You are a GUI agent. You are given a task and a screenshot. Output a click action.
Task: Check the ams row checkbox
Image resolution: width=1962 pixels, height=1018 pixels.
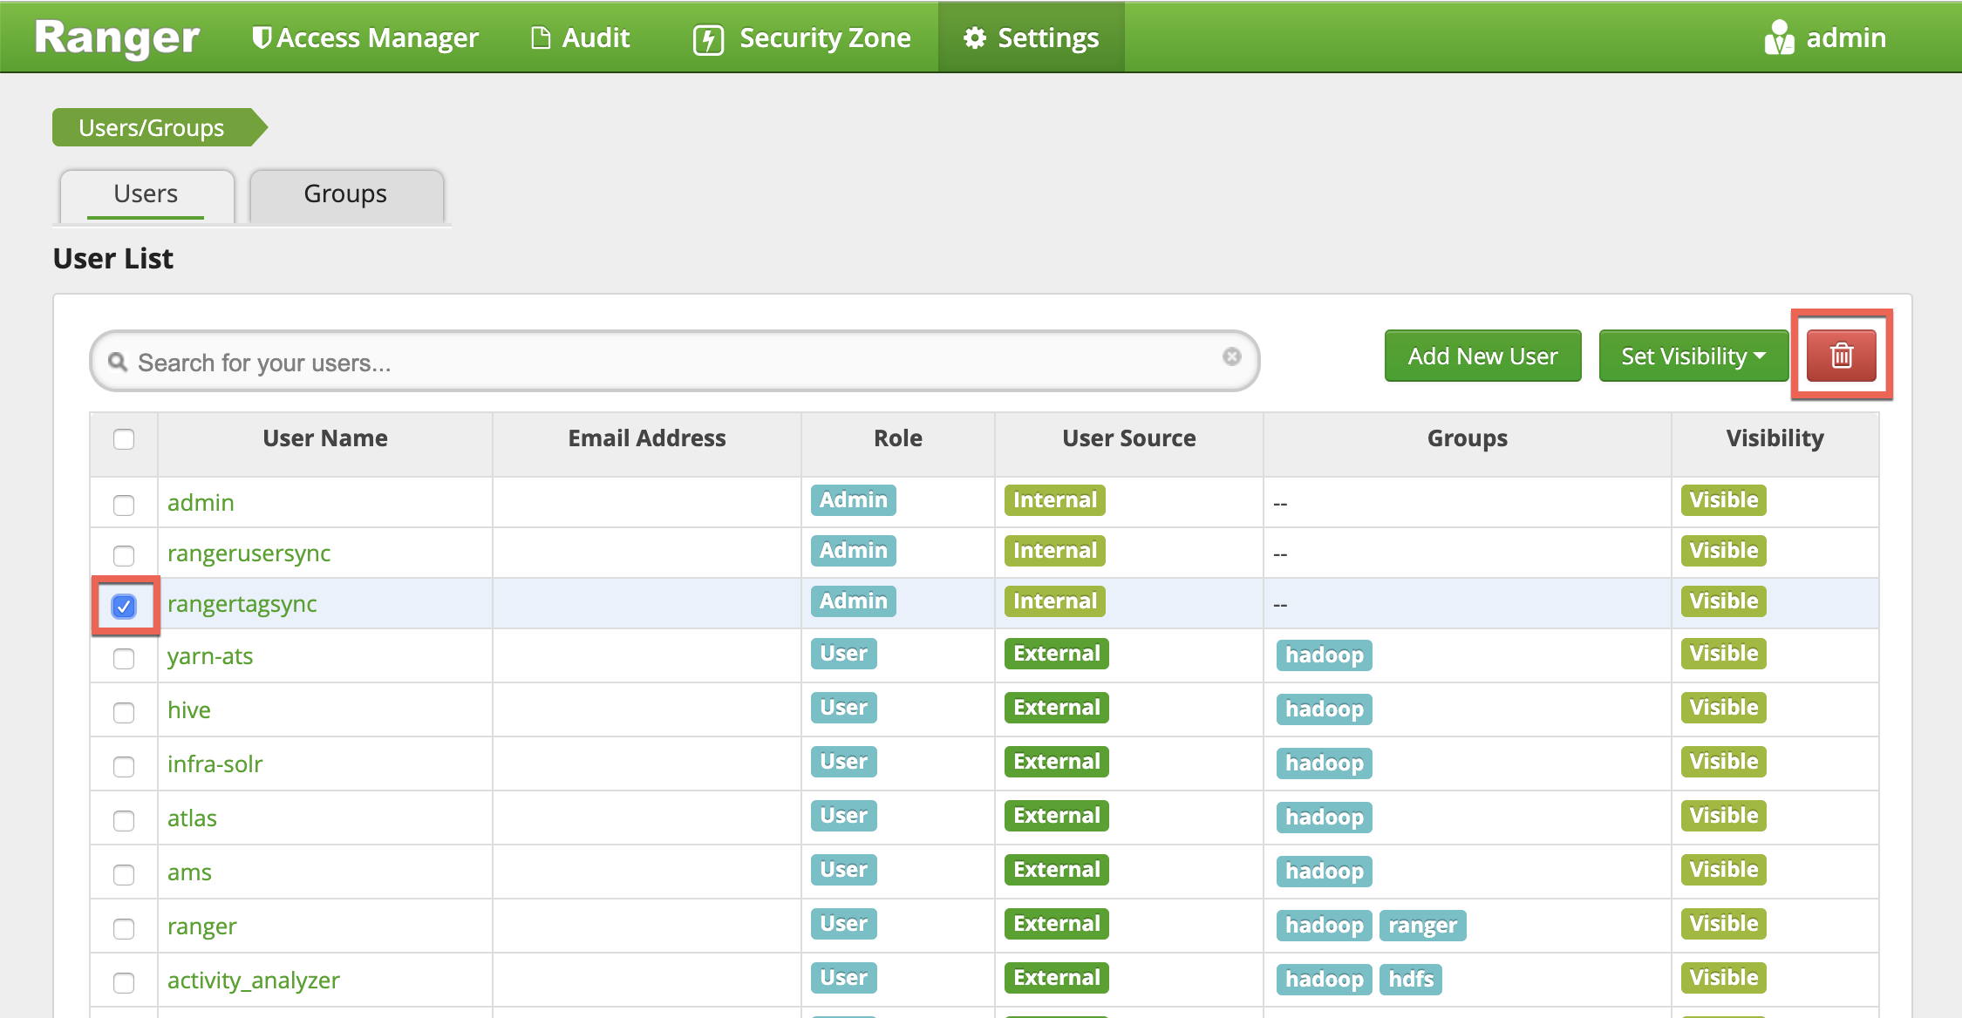coord(124,875)
